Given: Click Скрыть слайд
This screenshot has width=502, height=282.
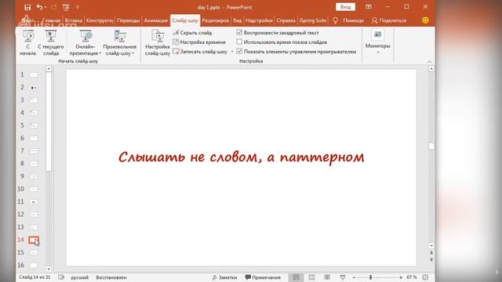Looking at the screenshot, I should pos(192,33).
